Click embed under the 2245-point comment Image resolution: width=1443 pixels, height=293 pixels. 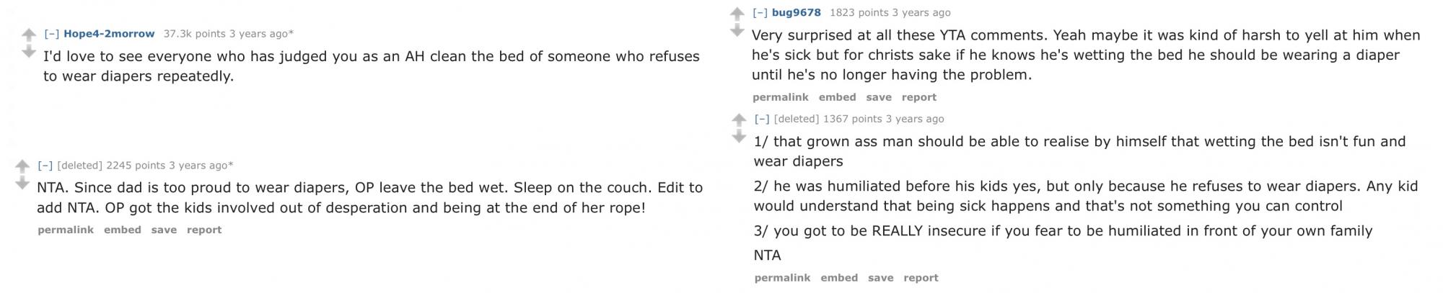[122, 230]
